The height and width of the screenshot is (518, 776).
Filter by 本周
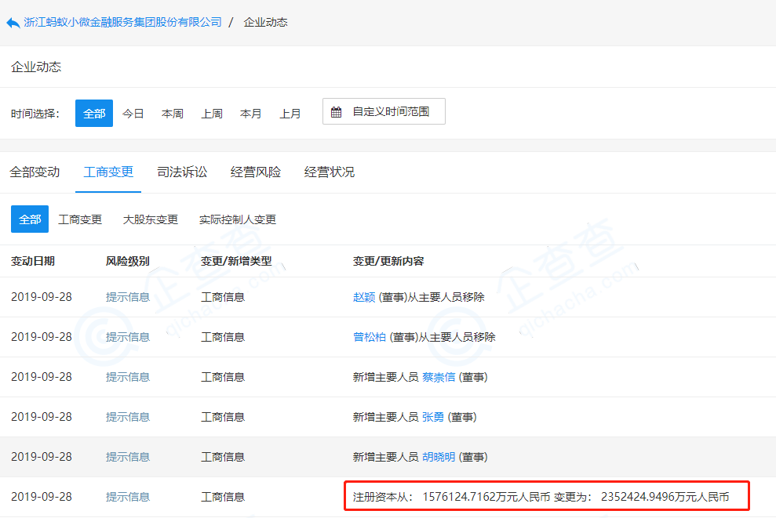tap(173, 114)
